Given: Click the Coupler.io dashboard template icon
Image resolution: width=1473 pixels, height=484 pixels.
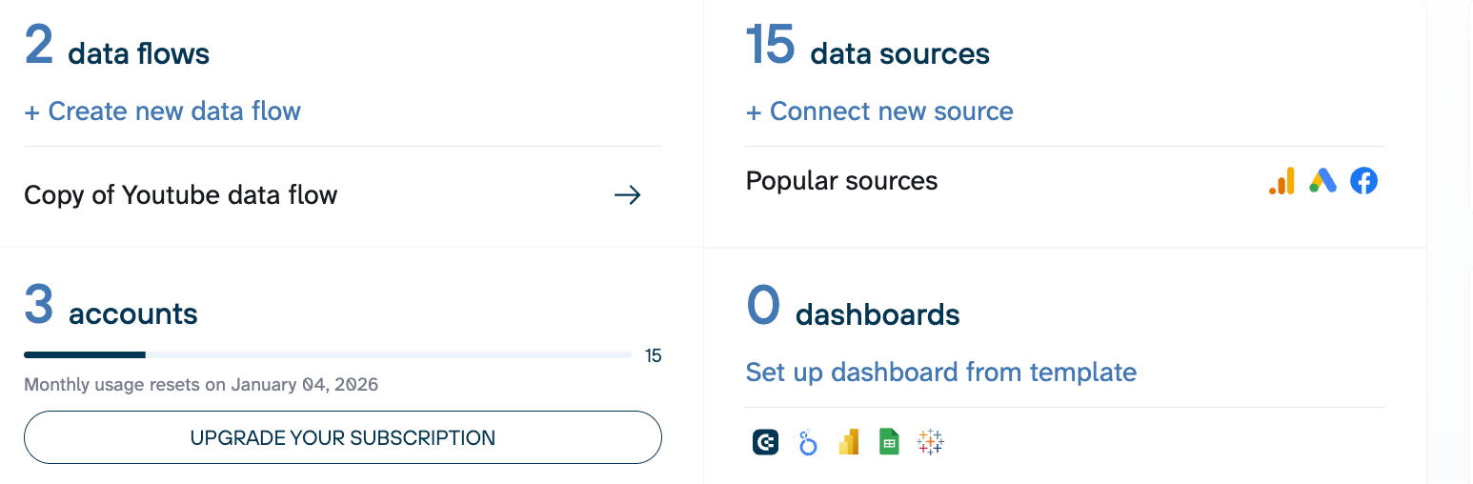Looking at the screenshot, I should [765, 442].
